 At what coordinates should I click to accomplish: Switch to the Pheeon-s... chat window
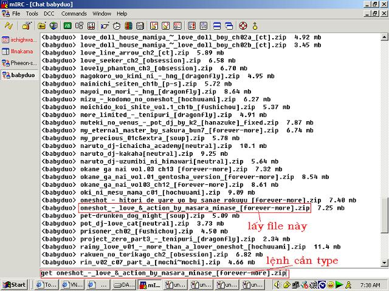(19, 63)
